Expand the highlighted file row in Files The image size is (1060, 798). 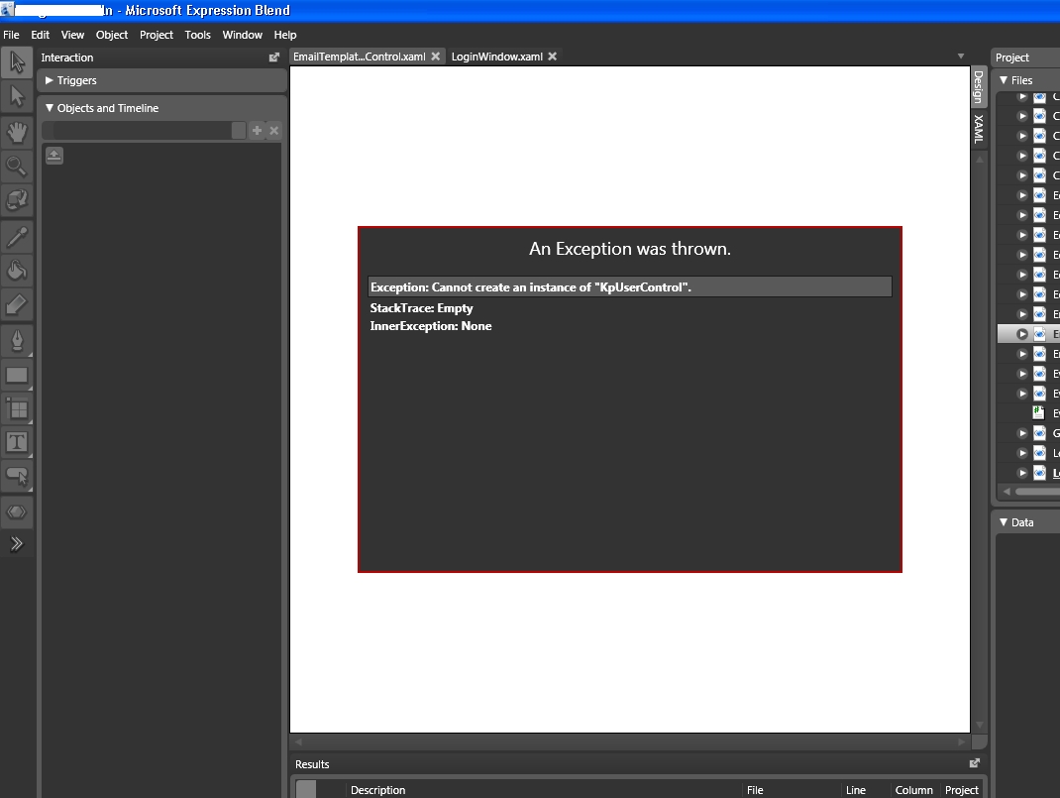[1022, 334]
